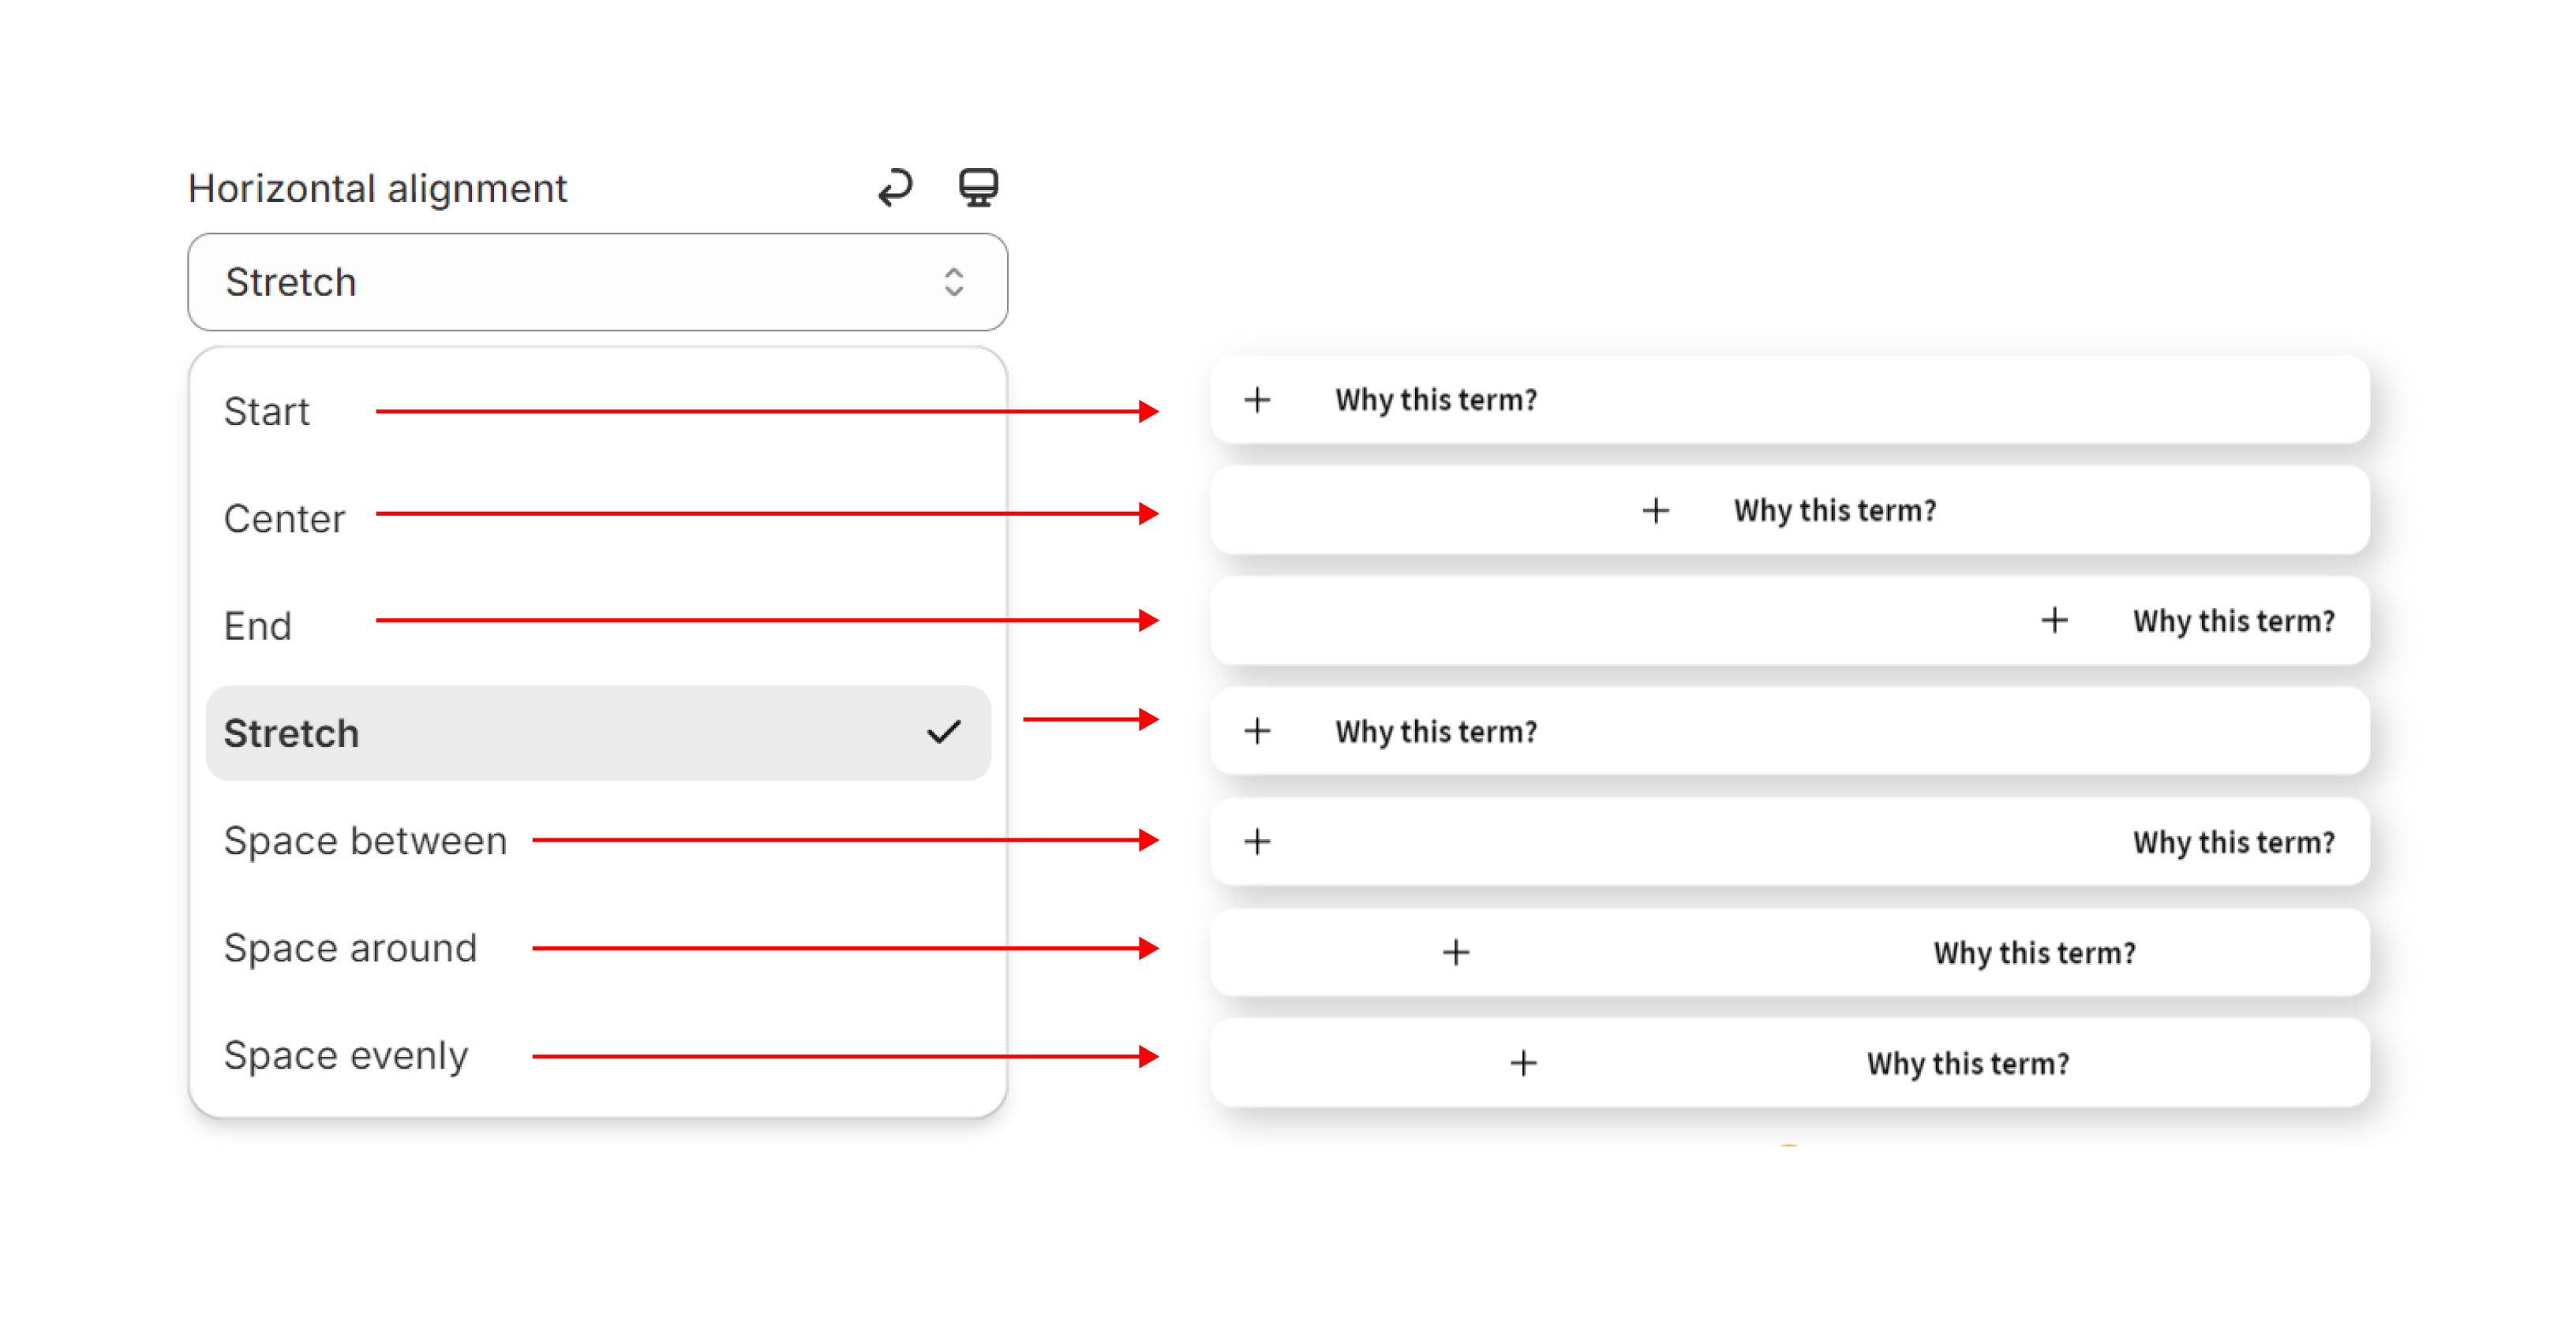Click the reset arrow beside Horizontal alignment
The height and width of the screenshot is (1325, 2576).
[x=895, y=187]
